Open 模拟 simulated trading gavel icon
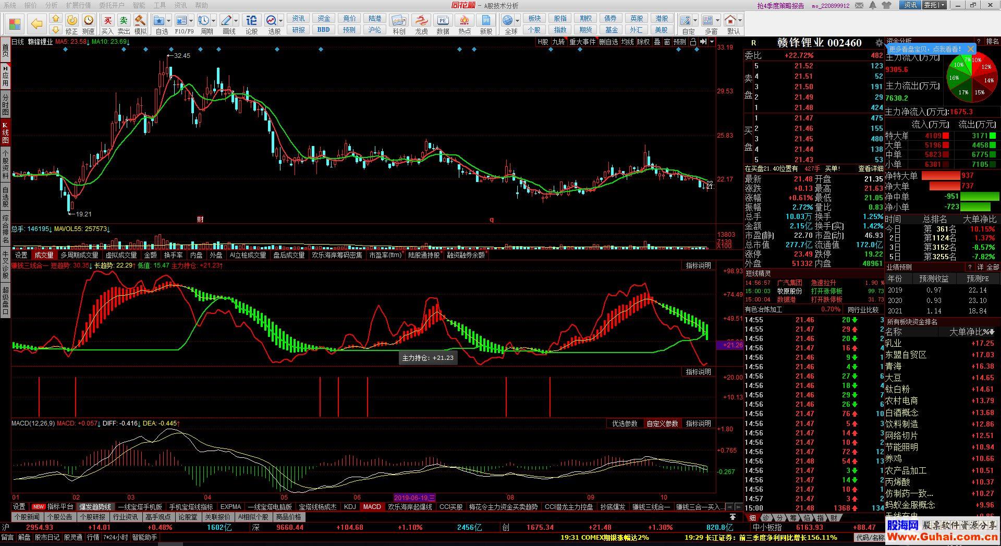 140,20
